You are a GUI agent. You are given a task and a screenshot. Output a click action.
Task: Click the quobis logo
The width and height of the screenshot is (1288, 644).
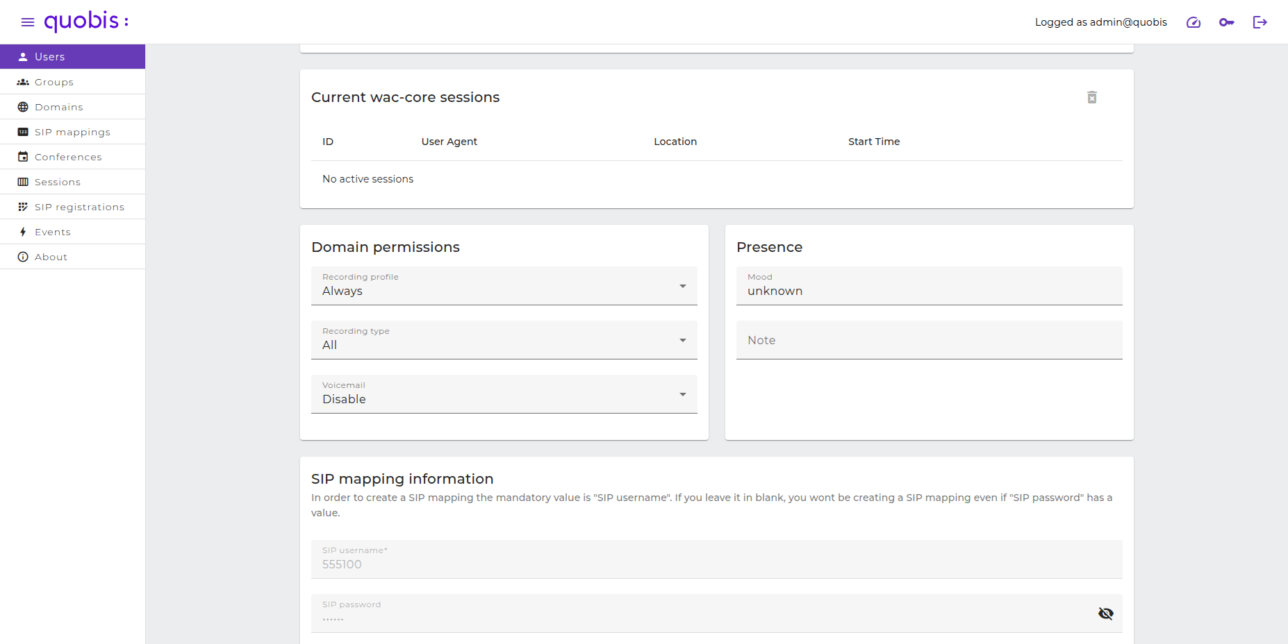86,22
